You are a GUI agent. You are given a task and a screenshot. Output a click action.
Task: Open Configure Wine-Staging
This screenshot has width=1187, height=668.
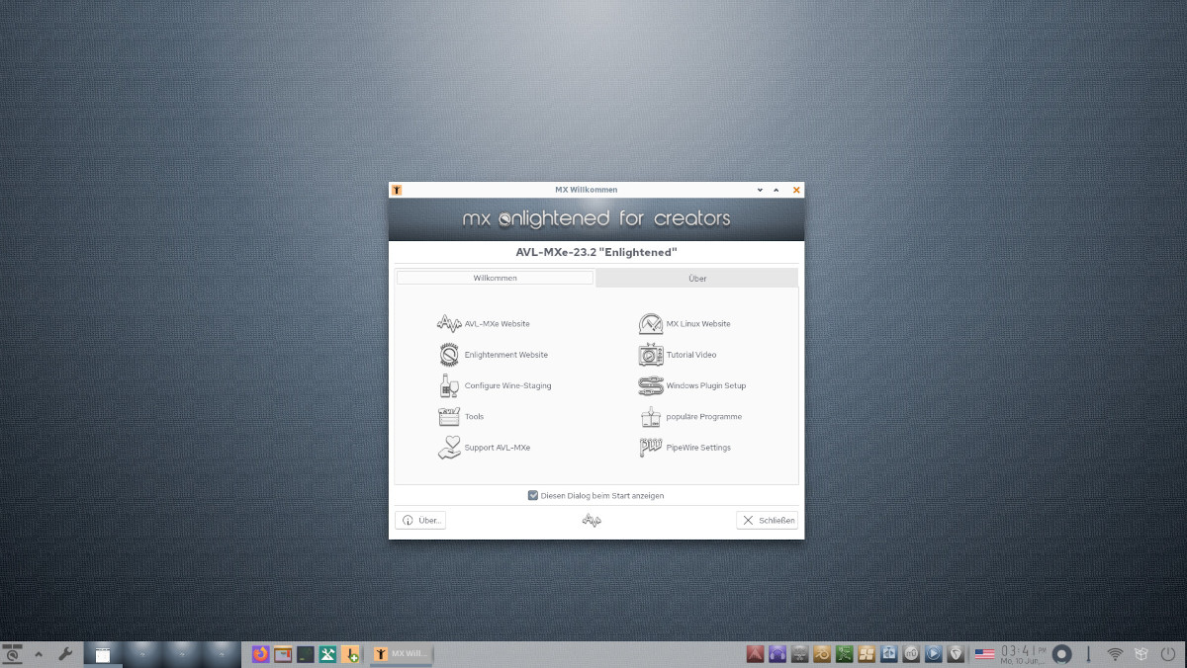[495, 385]
